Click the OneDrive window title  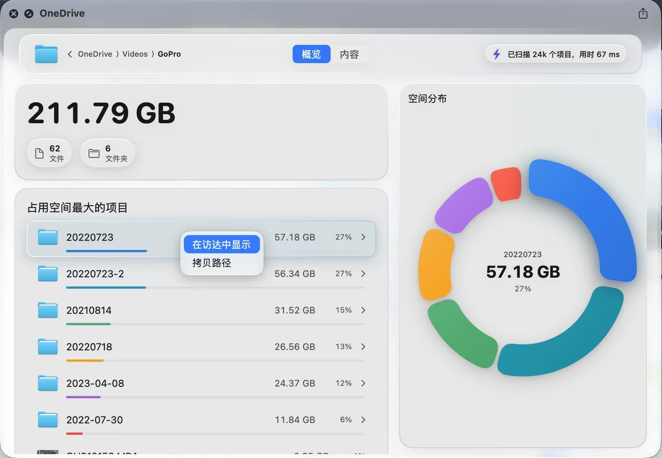pos(62,13)
